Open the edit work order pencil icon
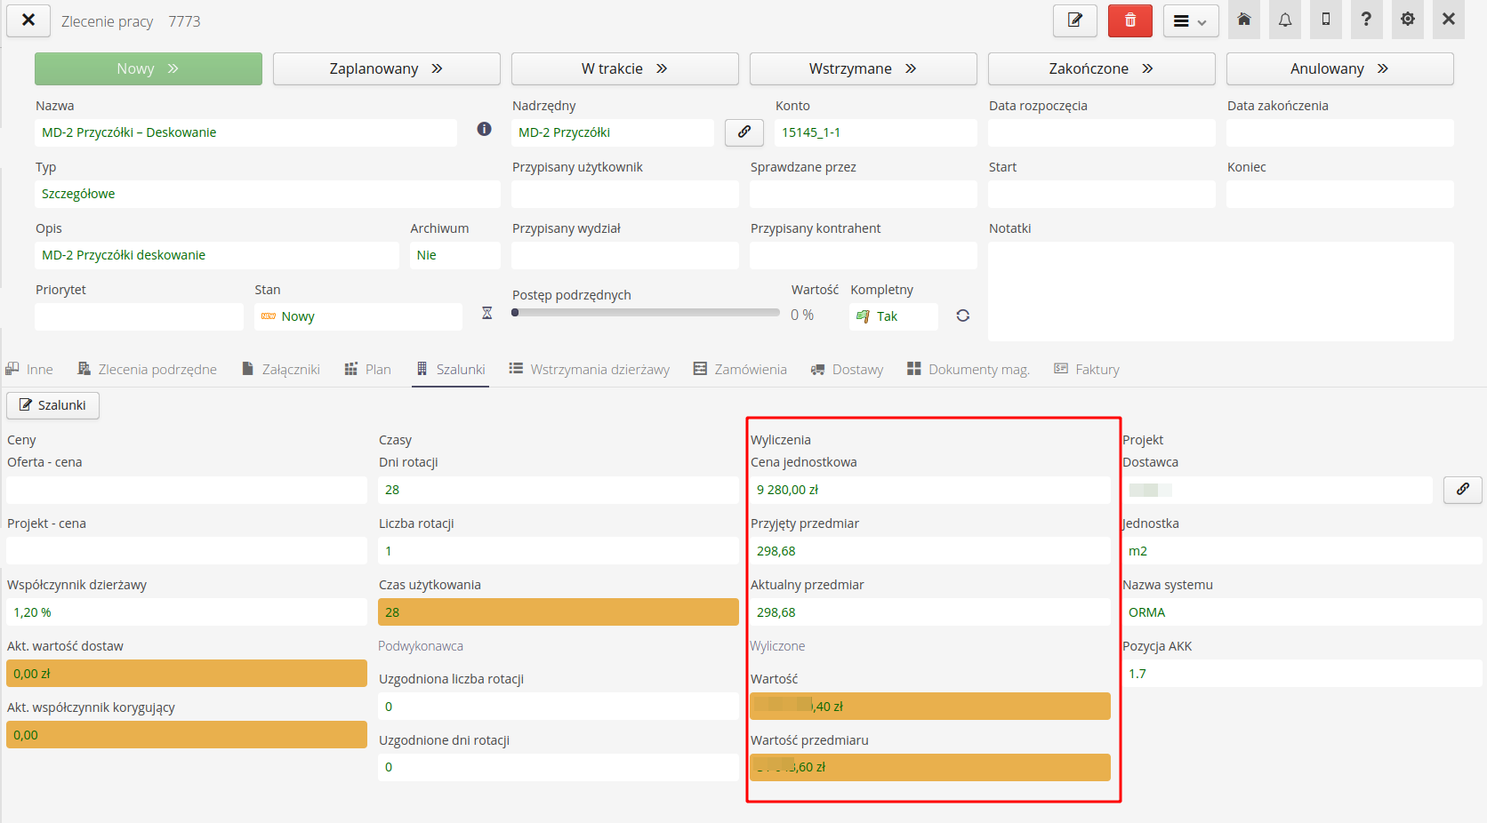The image size is (1487, 823). 1074,20
